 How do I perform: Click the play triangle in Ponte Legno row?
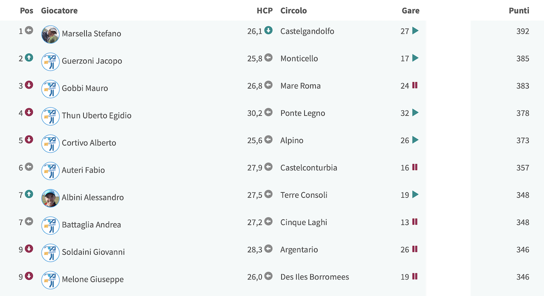tap(415, 112)
